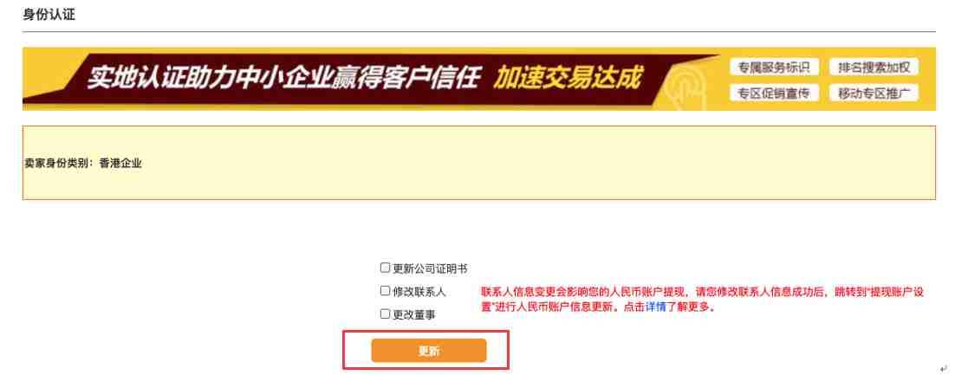Click the paragraph return mark at bottom right
Screen dimensions: 968x375
[943, 368]
